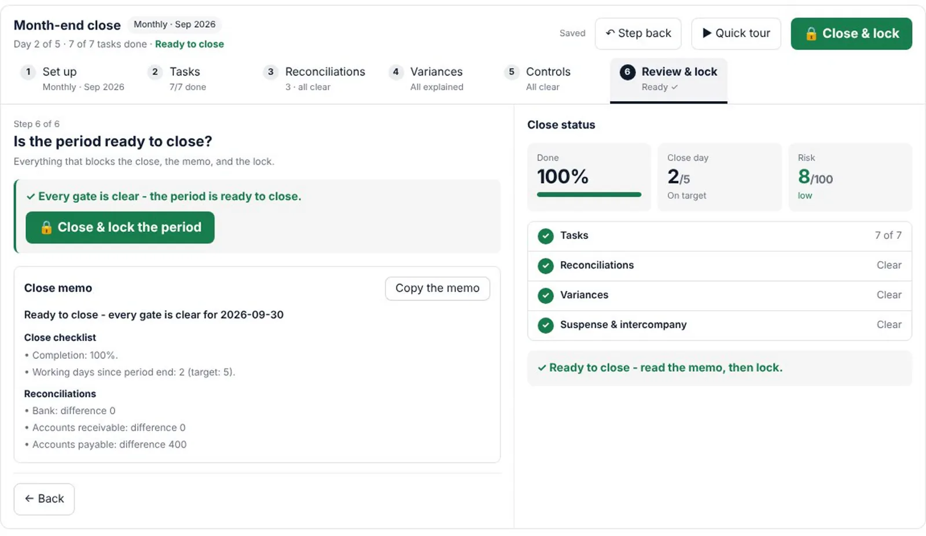Click the Saved indicator
Image resolution: width=926 pixels, height=536 pixels.
[572, 34]
